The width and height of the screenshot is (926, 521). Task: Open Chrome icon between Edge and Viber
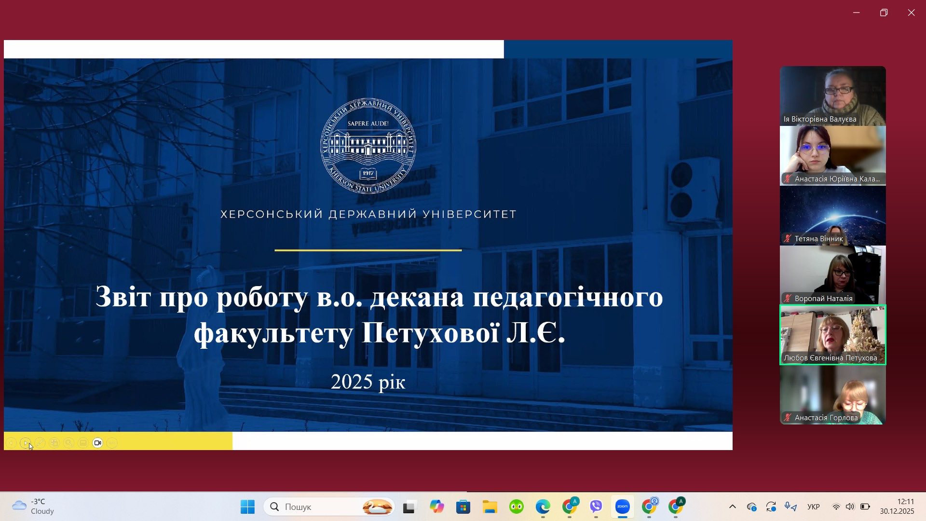pos(570,507)
